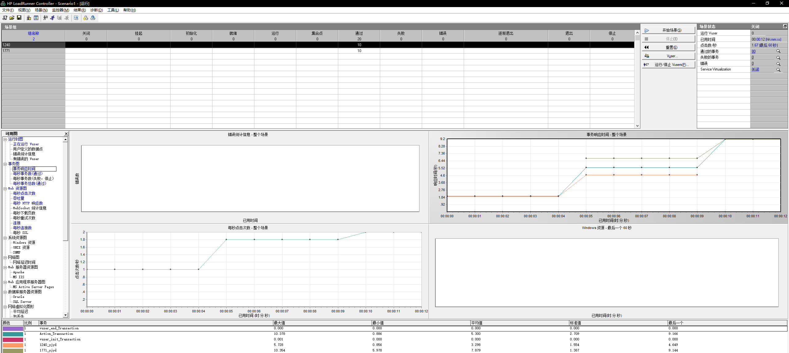The width and height of the screenshot is (789, 353).
Task: Collapse the 网络虚拟化图形 node
Action: pyautogui.click(x=5, y=307)
